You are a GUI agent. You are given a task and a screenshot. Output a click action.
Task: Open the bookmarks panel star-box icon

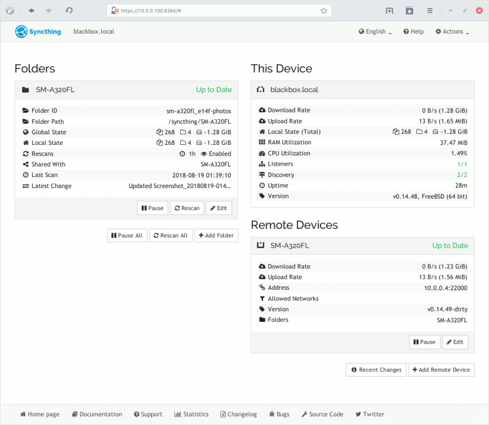[410, 11]
